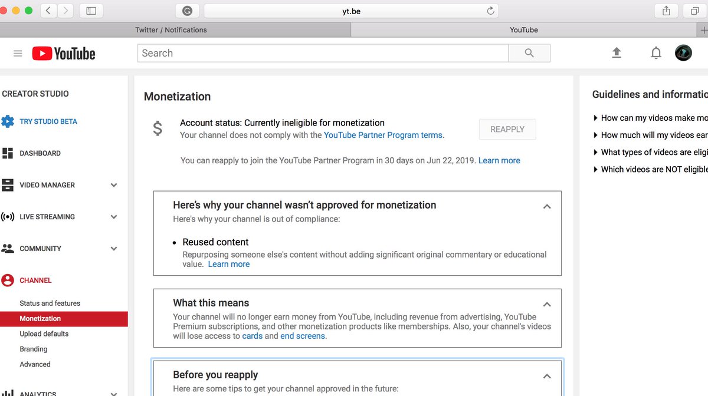The height and width of the screenshot is (396, 708).
Task: Click the Monetization page heading
Action: [177, 97]
